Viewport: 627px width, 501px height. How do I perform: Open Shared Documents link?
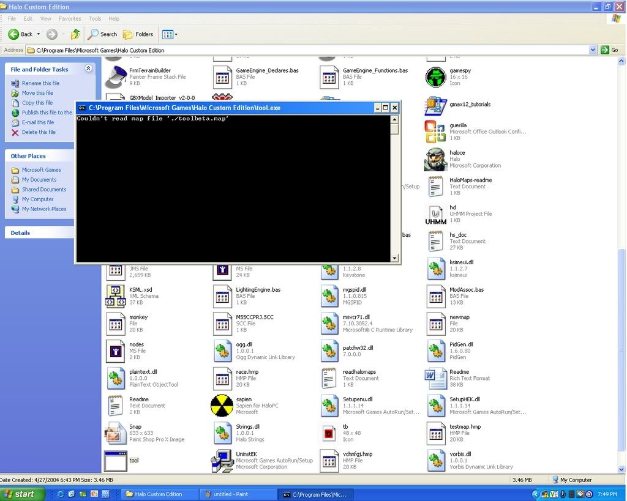tap(44, 190)
